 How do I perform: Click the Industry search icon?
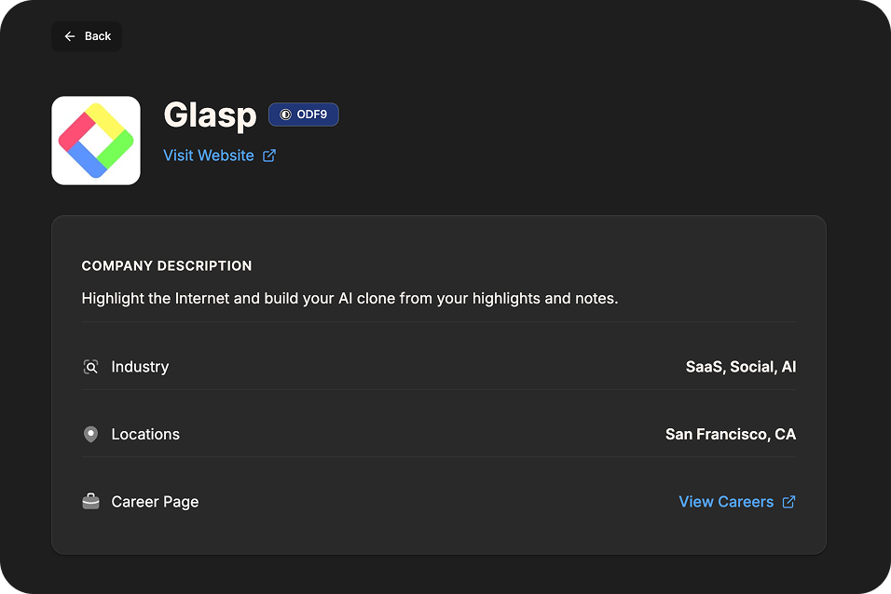click(91, 367)
